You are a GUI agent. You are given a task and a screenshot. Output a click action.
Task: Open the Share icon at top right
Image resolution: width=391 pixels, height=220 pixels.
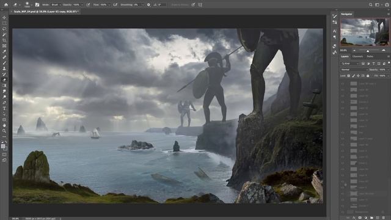387,4
